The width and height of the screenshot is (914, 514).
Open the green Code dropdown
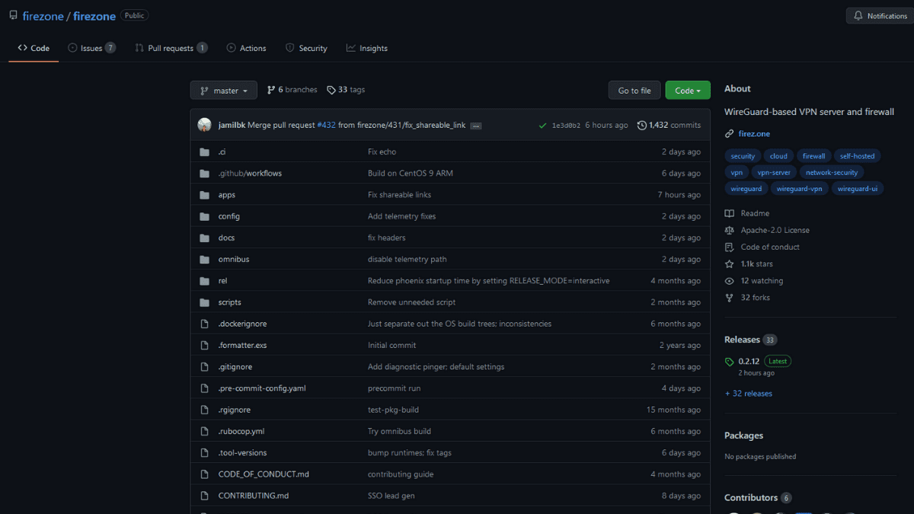click(x=687, y=90)
